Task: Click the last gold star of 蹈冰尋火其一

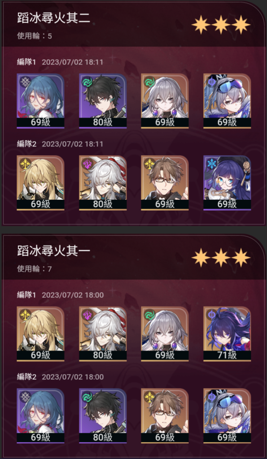Action: coord(241,258)
